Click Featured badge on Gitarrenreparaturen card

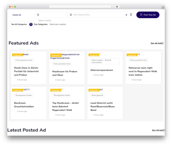94,55
